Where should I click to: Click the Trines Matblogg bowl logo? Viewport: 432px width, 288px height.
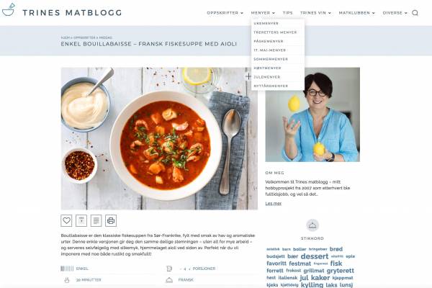click(8, 10)
